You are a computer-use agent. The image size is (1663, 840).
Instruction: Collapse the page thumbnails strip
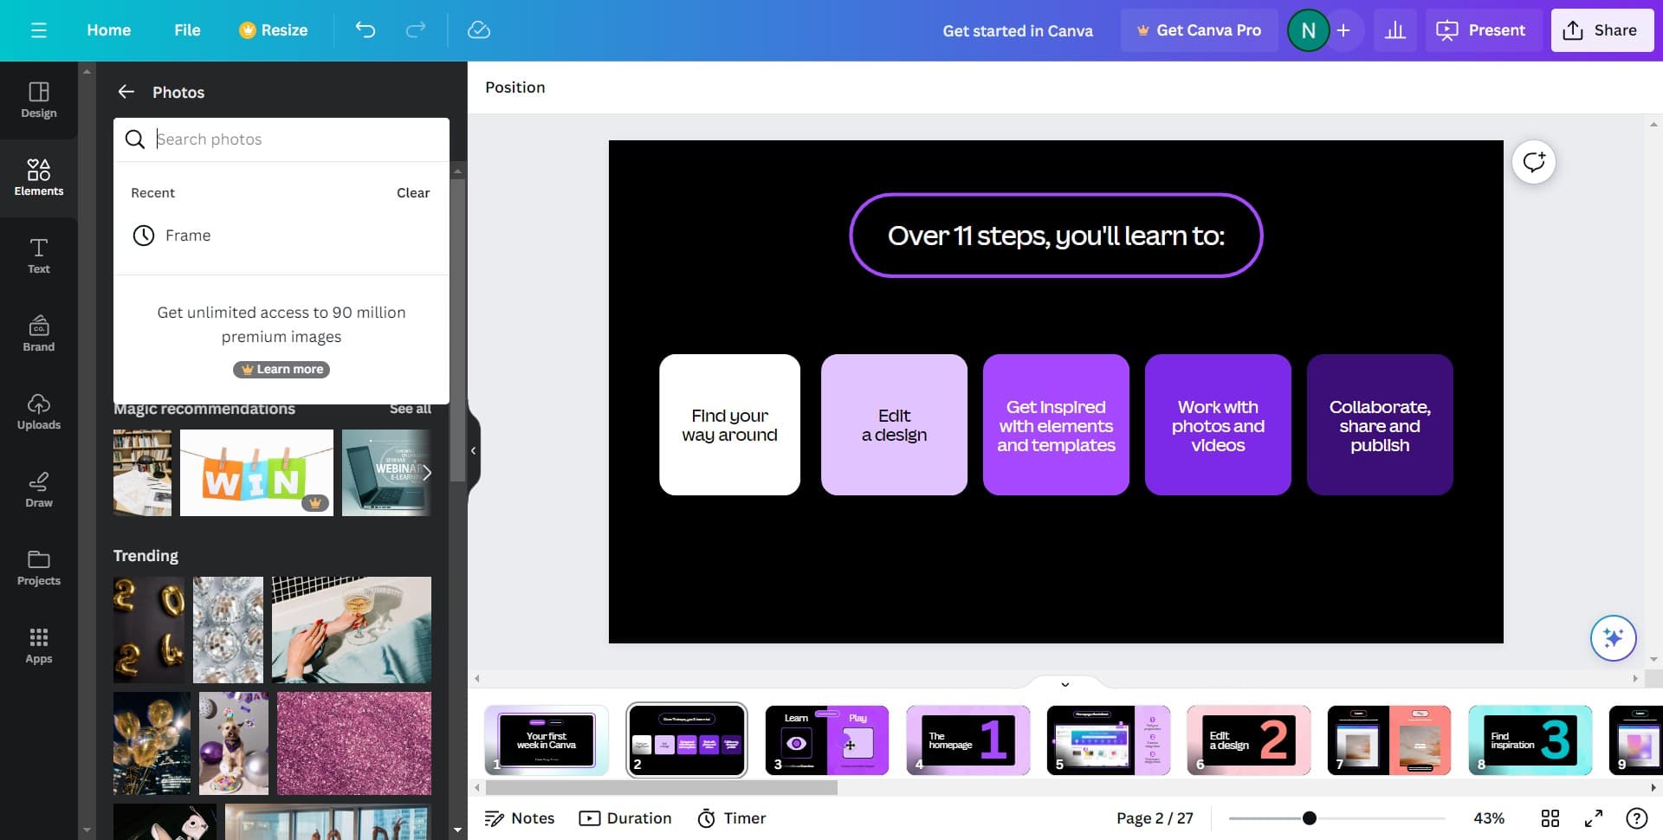click(x=1064, y=684)
